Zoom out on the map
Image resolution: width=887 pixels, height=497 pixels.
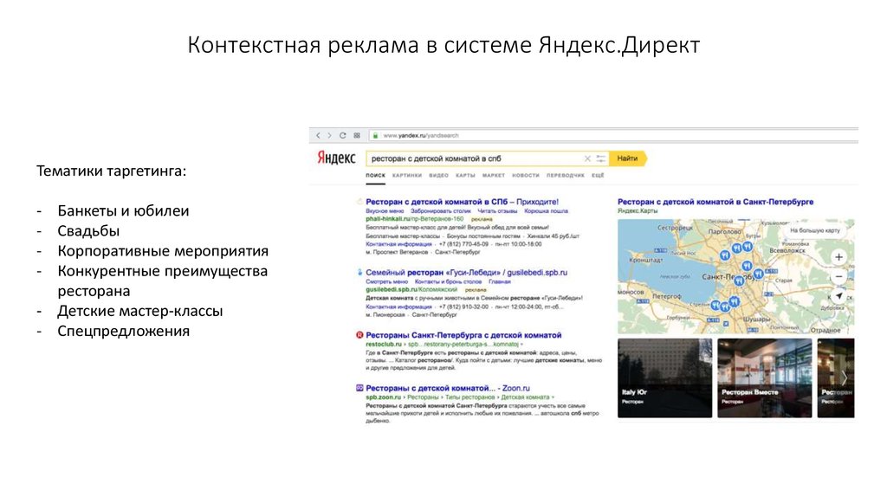tap(838, 276)
